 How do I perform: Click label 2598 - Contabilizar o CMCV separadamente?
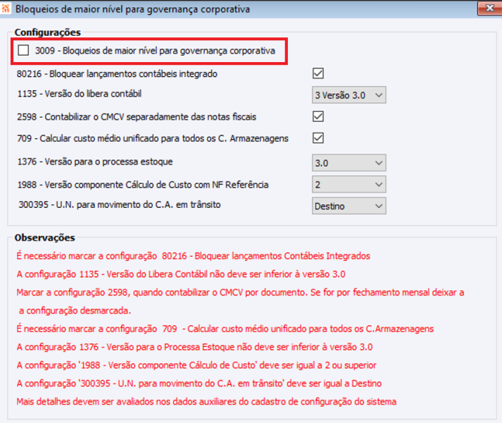[137, 117]
